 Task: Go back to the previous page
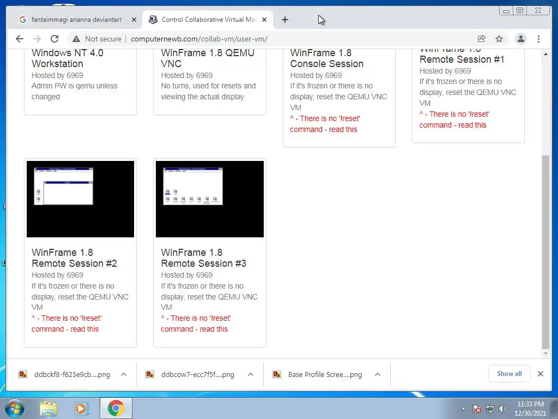click(20, 39)
